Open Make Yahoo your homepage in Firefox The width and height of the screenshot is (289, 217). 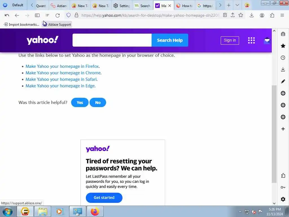[x=62, y=66]
